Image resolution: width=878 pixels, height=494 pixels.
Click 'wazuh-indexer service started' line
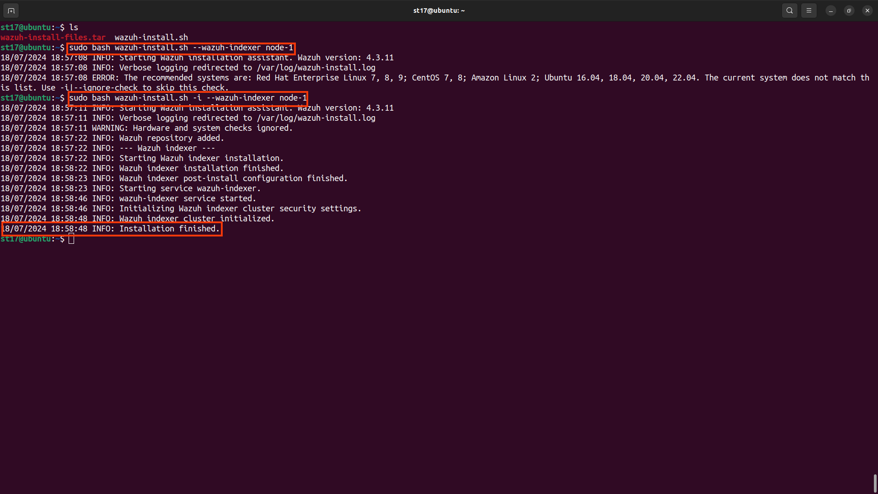(128, 199)
